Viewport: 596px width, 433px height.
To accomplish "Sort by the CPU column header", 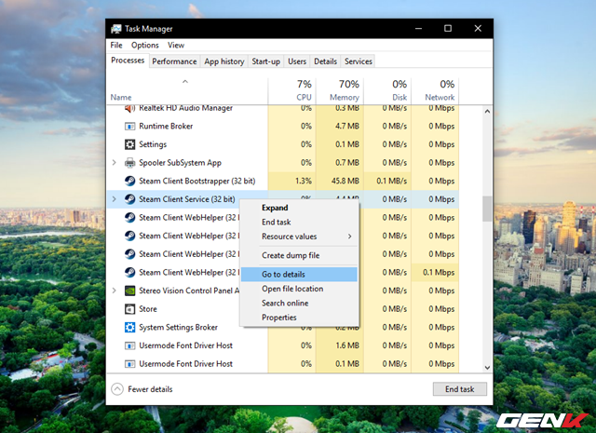I will [291, 91].
